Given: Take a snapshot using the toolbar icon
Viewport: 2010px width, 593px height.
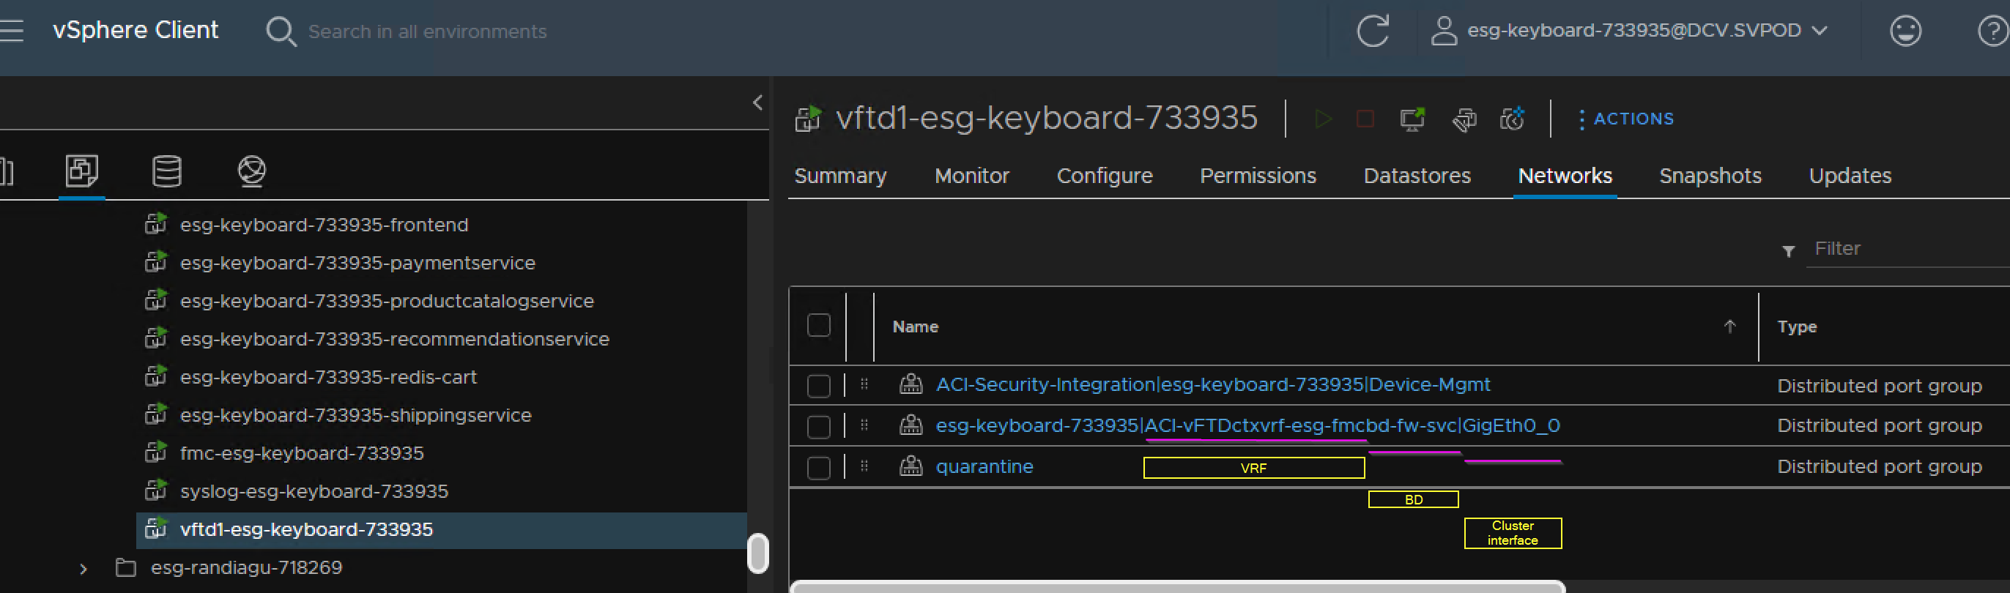Looking at the screenshot, I should coord(1512,119).
